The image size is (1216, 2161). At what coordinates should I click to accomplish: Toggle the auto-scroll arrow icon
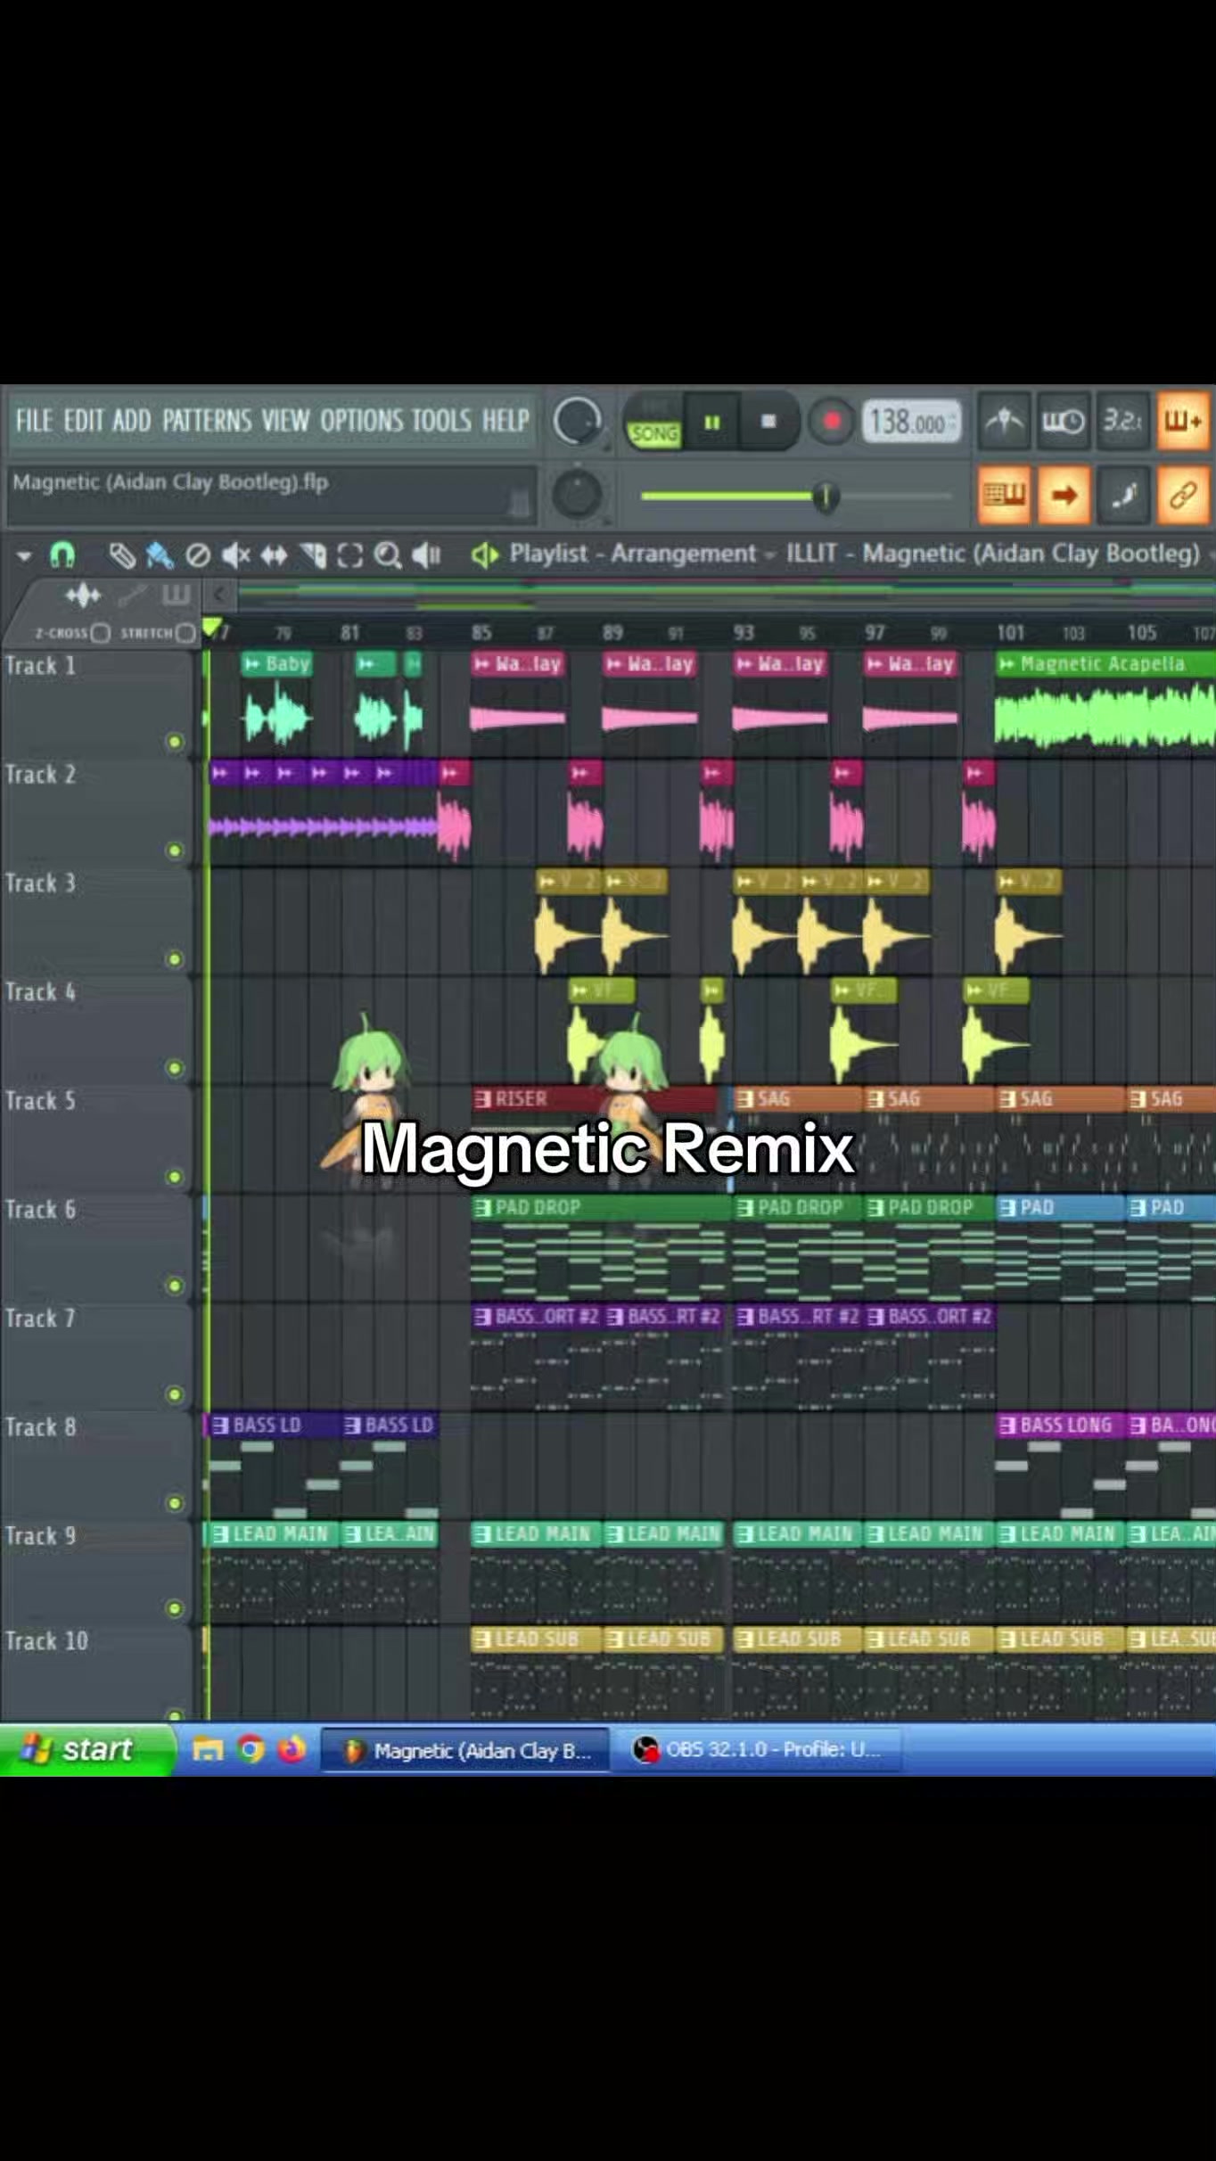(x=1063, y=494)
